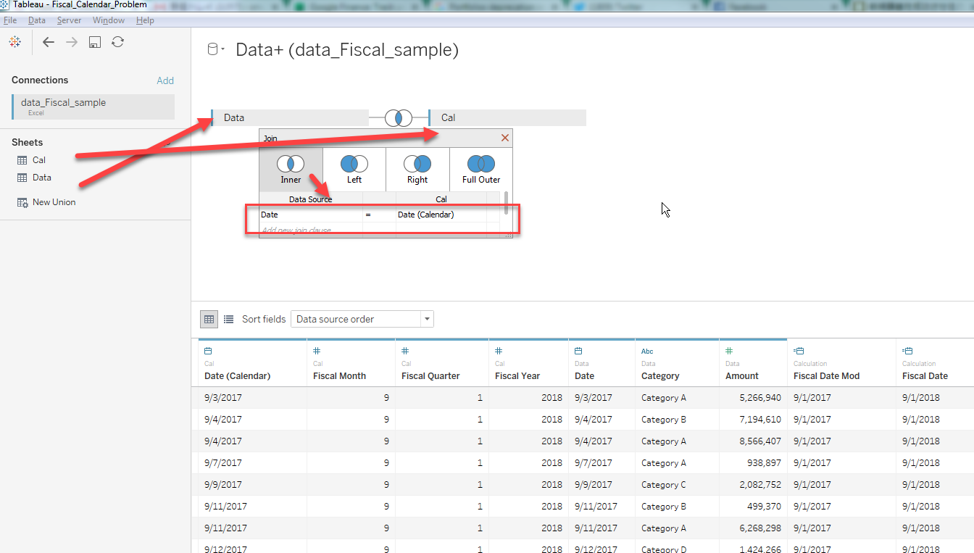
Task: Click the save workbook icon
Action: pyautogui.click(x=94, y=41)
